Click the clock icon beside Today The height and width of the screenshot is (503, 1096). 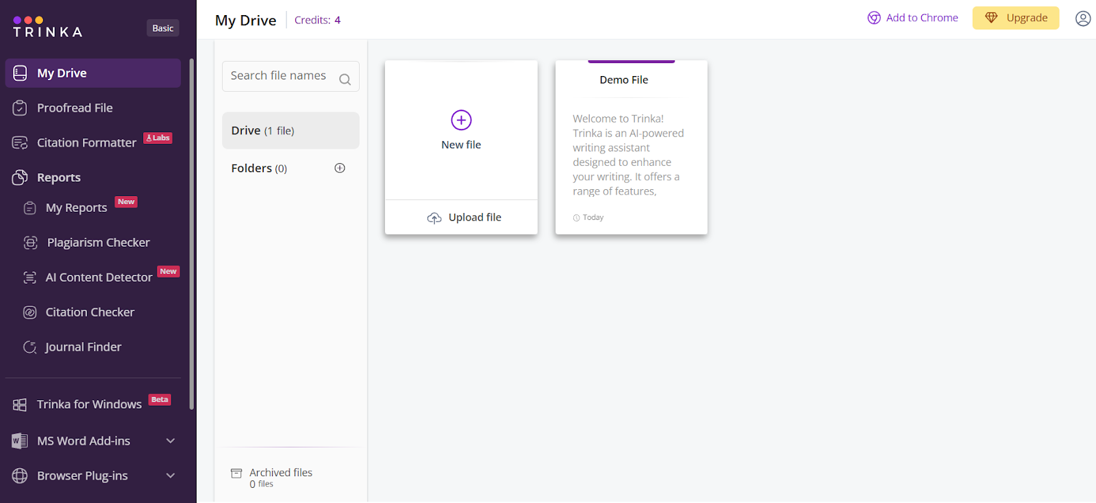576,218
